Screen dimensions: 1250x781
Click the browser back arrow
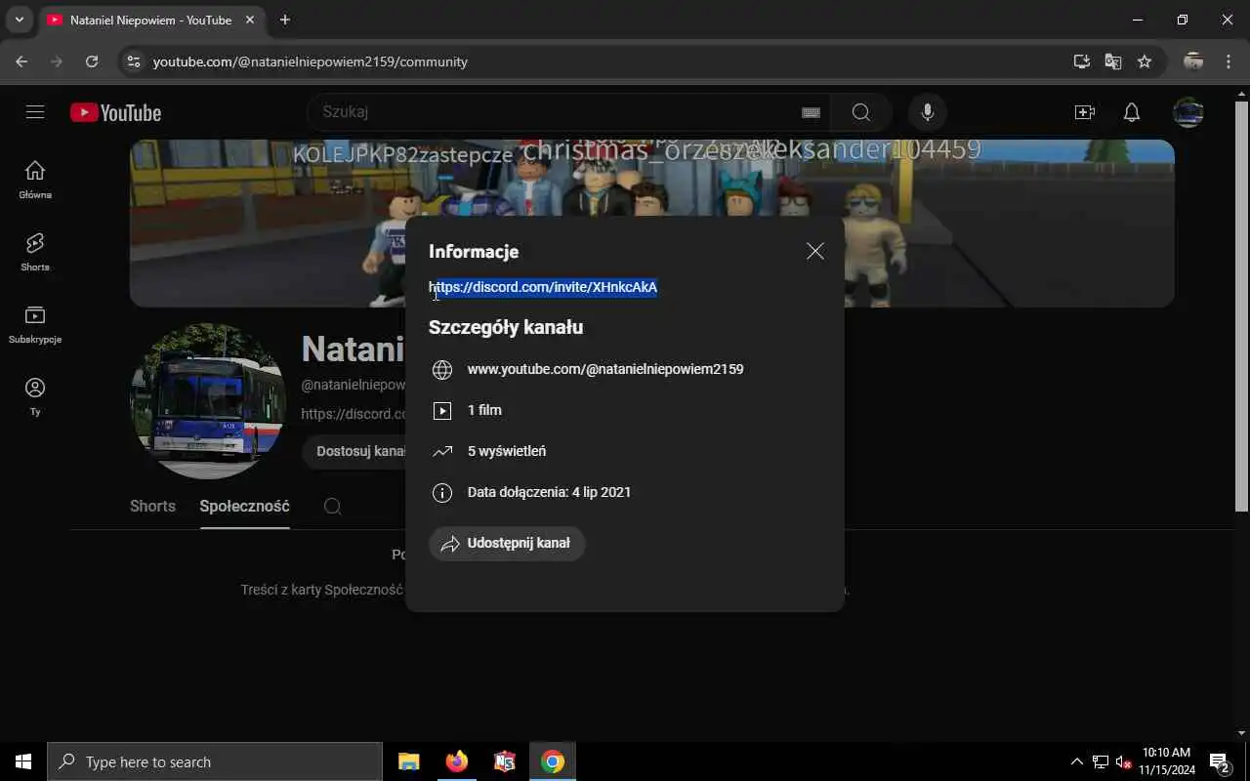pyautogui.click(x=21, y=62)
